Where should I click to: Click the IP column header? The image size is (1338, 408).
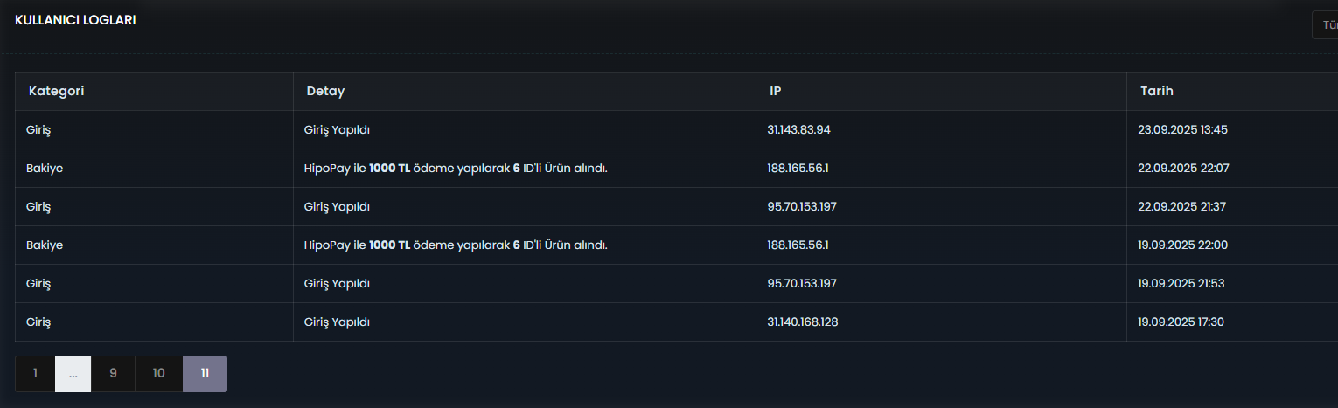(x=775, y=91)
